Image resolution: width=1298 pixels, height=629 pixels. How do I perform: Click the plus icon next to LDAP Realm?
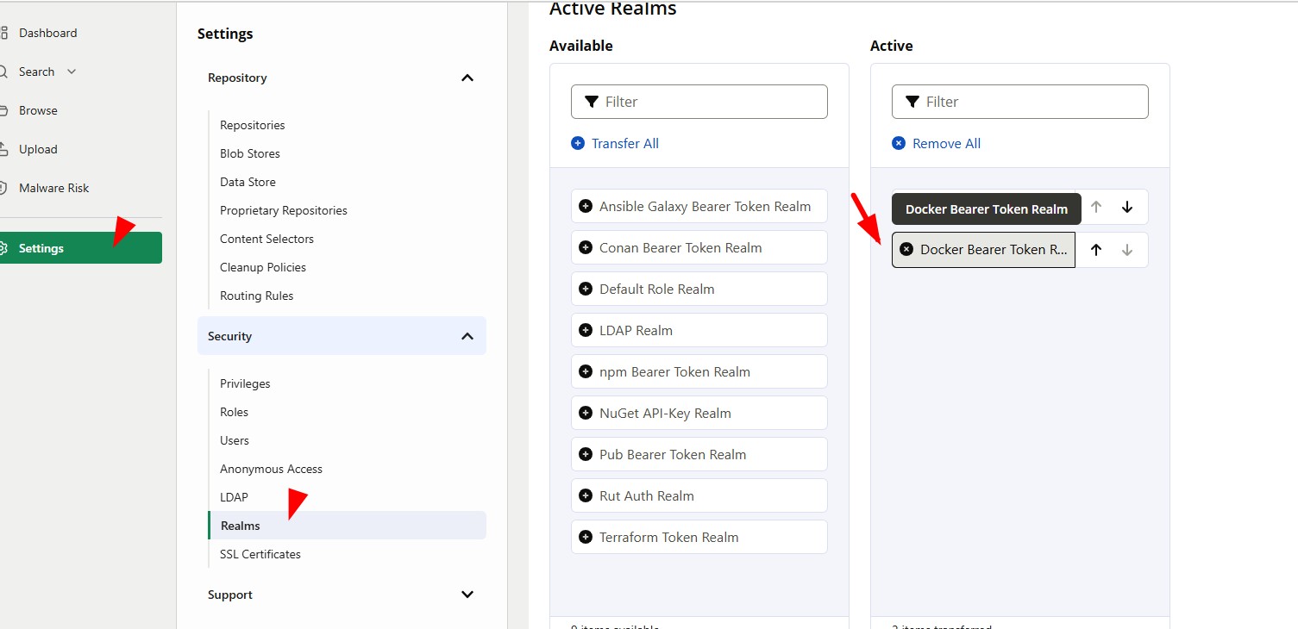click(586, 331)
